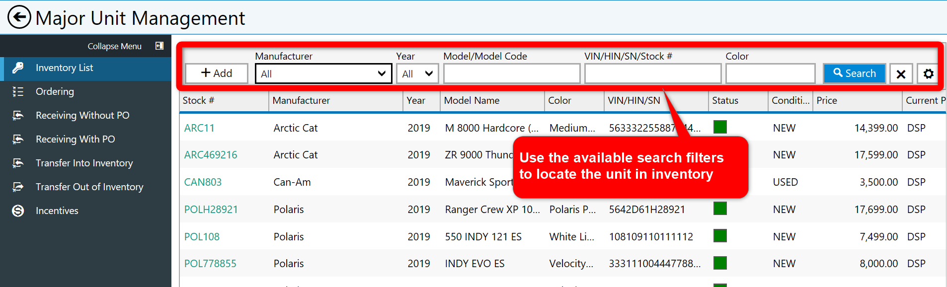Click the Receiving With PO icon
Screen dimensions: 947x287
(x=18, y=139)
